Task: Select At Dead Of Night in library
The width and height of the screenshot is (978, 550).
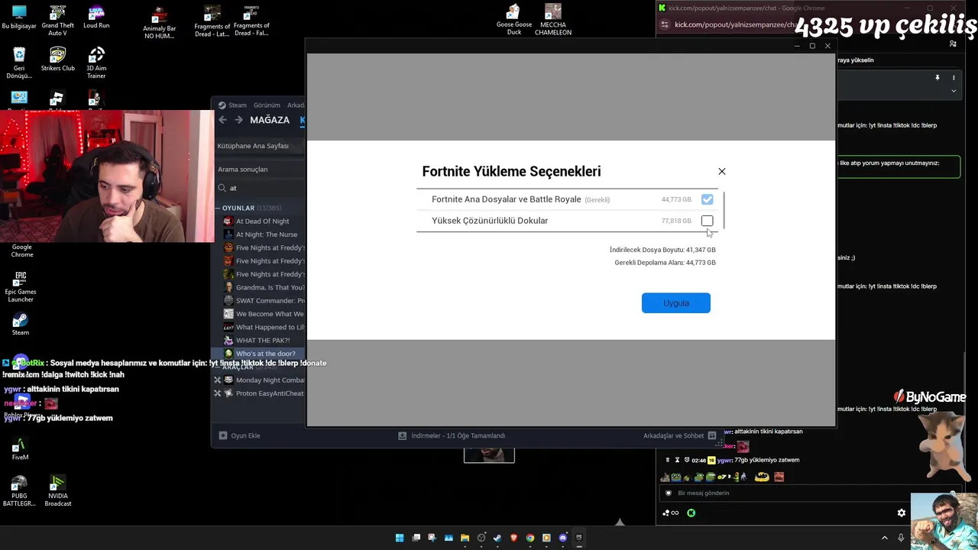Action: [x=262, y=222]
